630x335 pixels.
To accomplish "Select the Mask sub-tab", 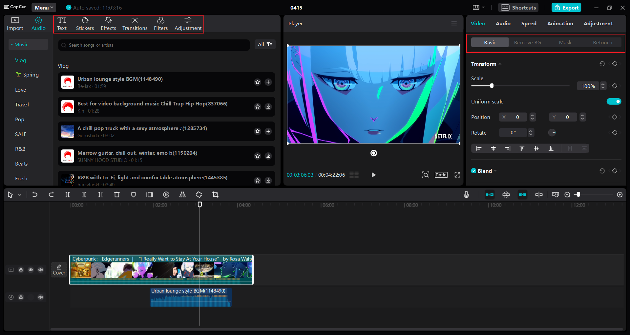I will click(x=565, y=43).
